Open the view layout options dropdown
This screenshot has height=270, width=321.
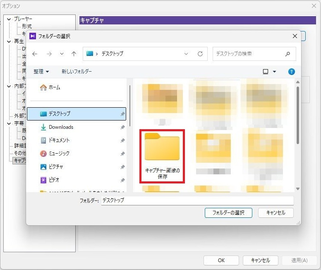coord(274,72)
